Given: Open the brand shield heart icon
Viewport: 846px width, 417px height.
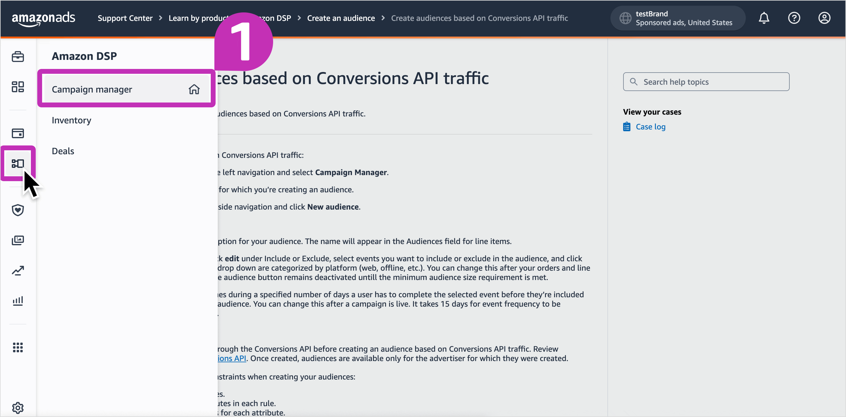Looking at the screenshot, I should coord(18,210).
